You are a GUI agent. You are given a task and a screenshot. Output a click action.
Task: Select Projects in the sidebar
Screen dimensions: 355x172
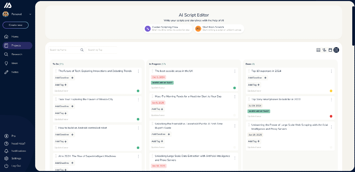coord(18,45)
